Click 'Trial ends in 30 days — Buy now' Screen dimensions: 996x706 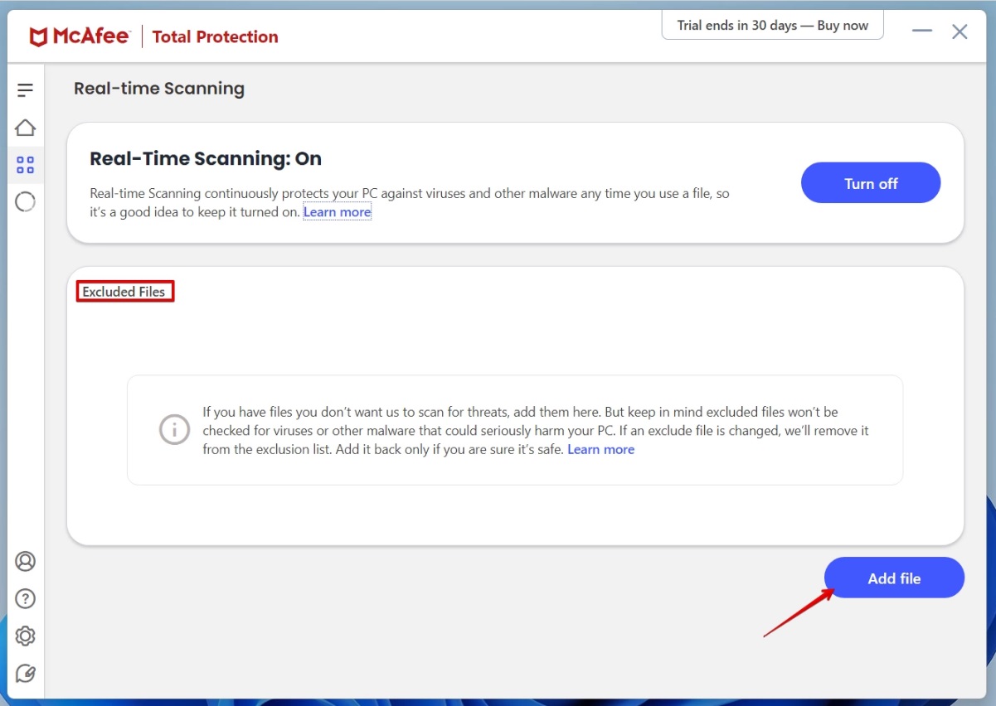click(772, 26)
